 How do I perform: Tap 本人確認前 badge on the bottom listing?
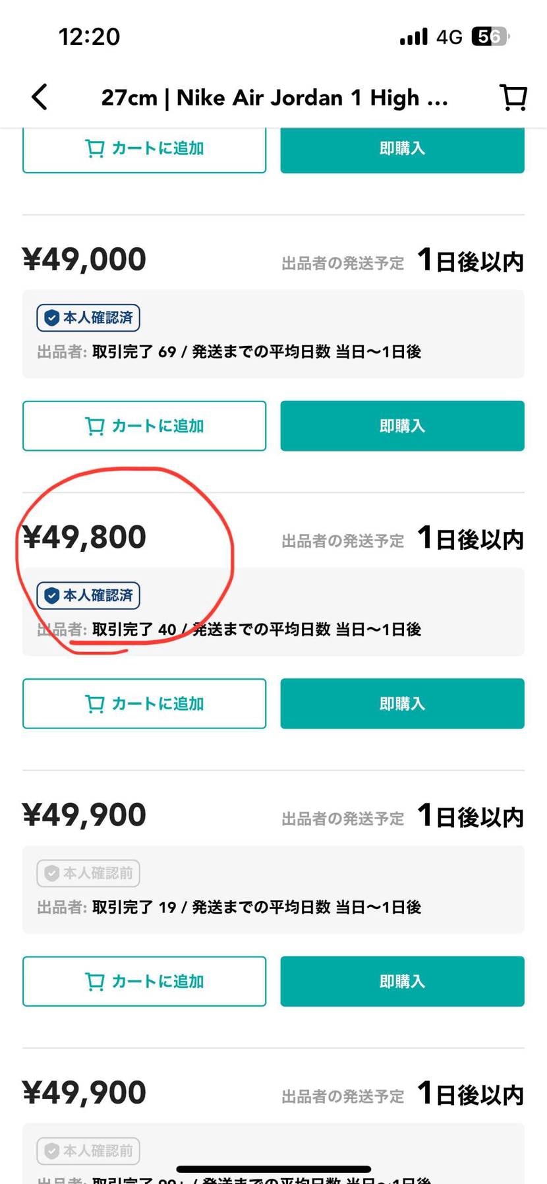[x=88, y=1151]
